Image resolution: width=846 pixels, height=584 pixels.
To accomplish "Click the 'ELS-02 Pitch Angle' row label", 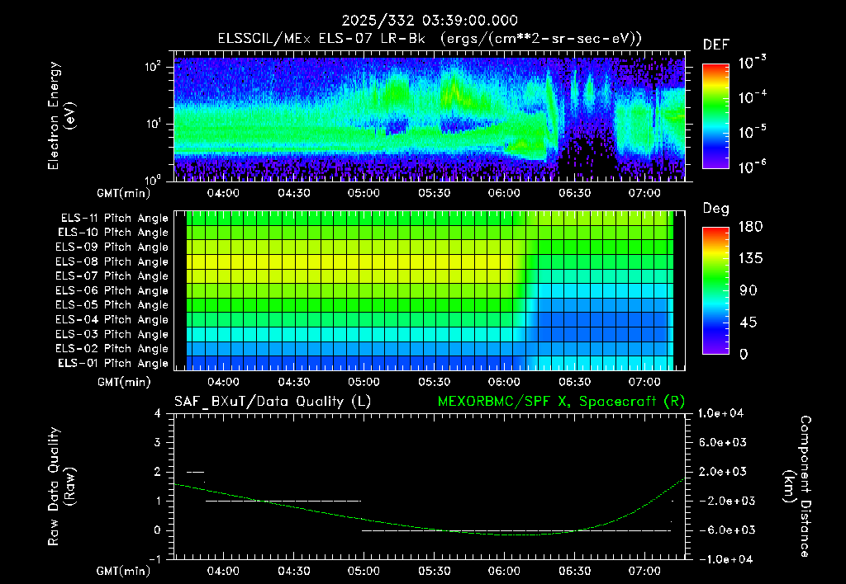I will (x=112, y=349).
